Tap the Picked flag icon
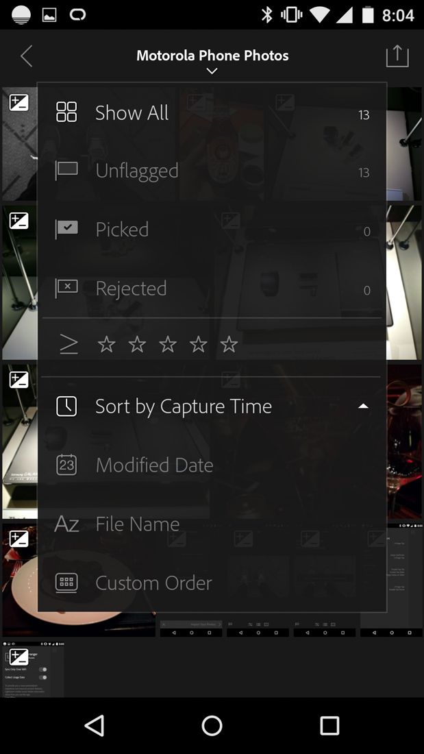Screen dimensions: 424x754 [x=66, y=229]
